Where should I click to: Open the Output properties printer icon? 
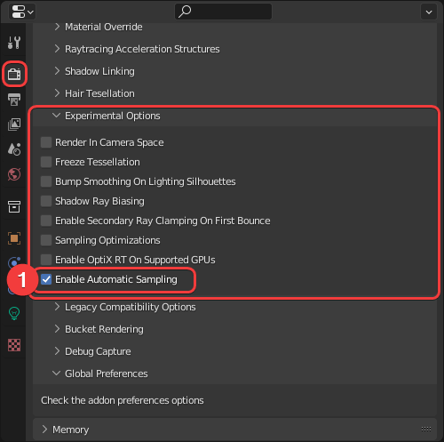click(14, 100)
